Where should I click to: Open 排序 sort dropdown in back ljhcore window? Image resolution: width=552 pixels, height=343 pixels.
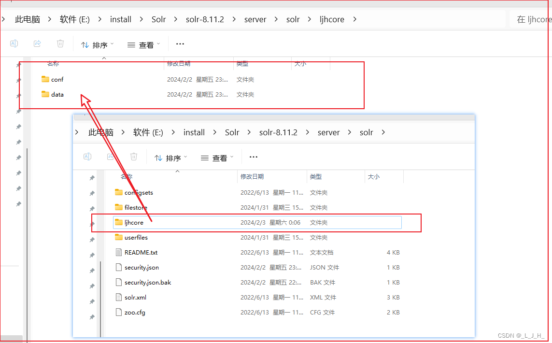(x=98, y=45)
